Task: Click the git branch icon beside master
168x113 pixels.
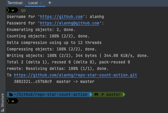Action: pos(103,94)
